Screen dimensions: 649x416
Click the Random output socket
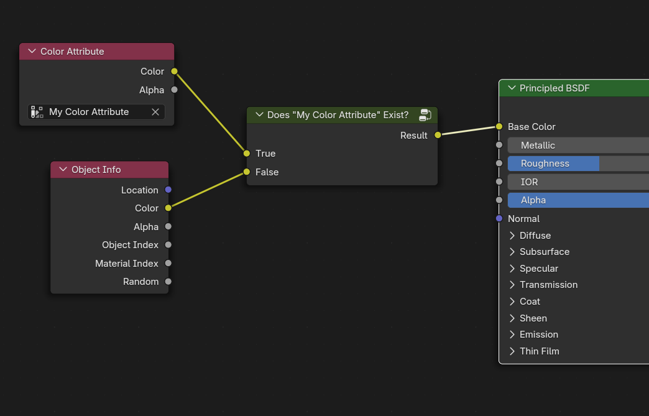pyautogui.click(x=168, y=282)
